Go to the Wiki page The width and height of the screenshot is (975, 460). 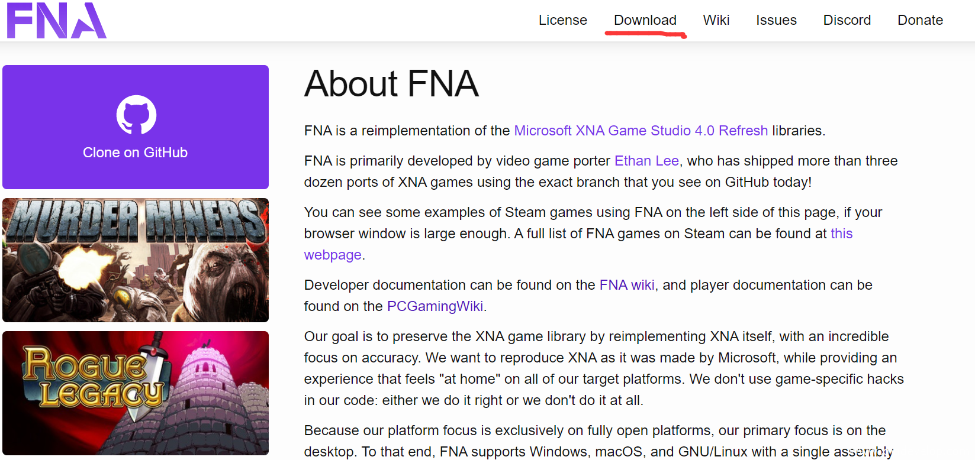coord(716,20)
